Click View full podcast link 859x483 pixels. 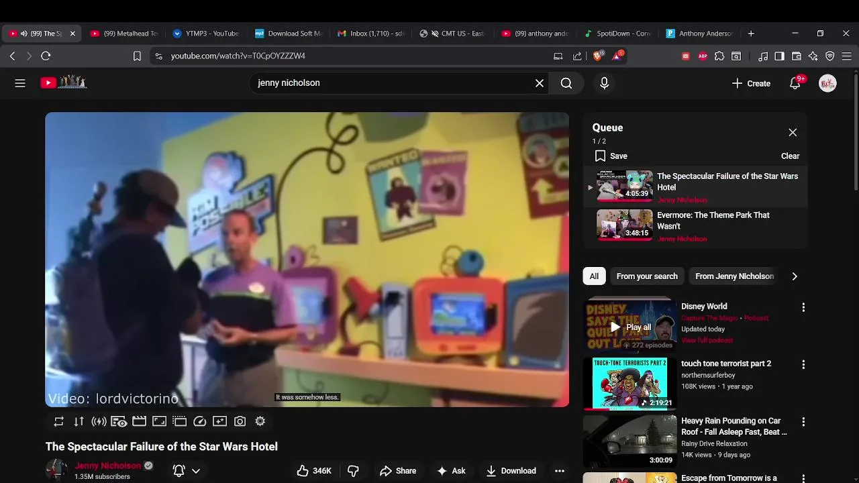[x=707, y=341]
